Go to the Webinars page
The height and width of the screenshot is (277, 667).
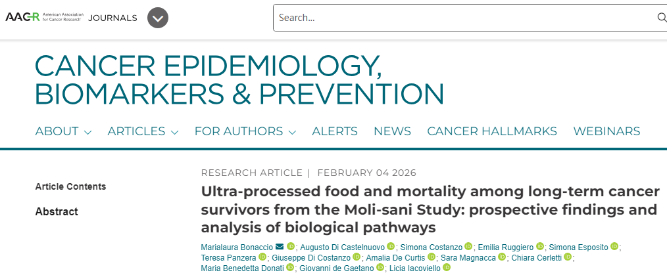(x=606, y=131)
